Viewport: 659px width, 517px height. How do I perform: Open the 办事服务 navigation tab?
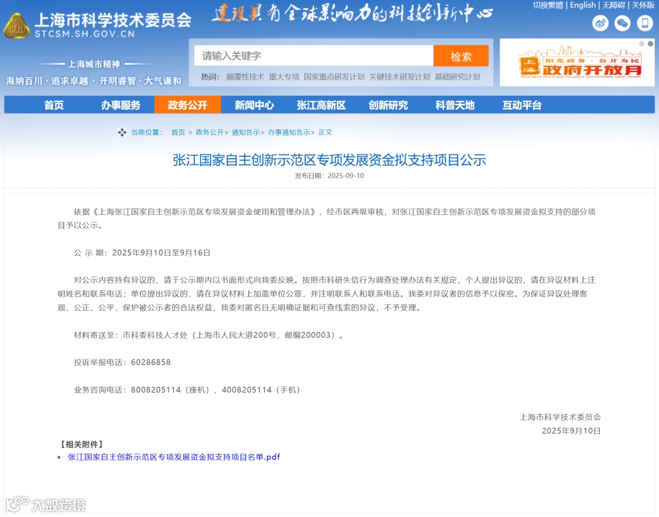(x=121, y=105)
